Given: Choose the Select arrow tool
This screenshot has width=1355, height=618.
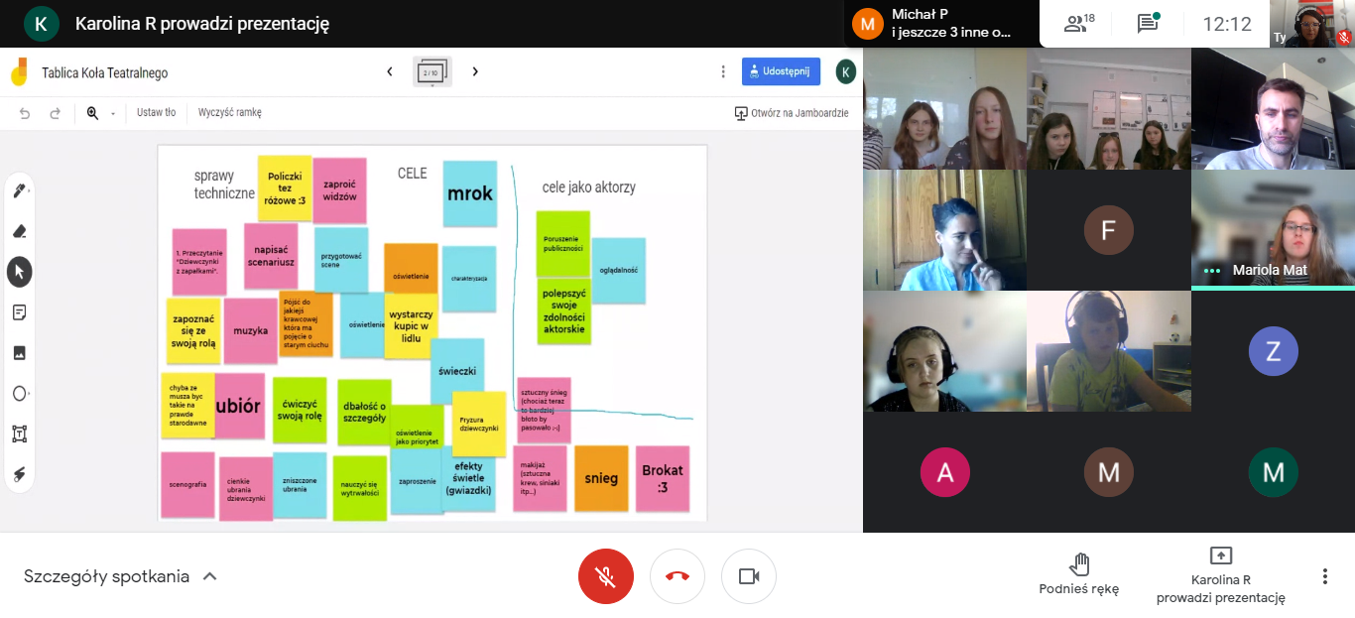Looking at the screenshot, I should tap(20, 272).
